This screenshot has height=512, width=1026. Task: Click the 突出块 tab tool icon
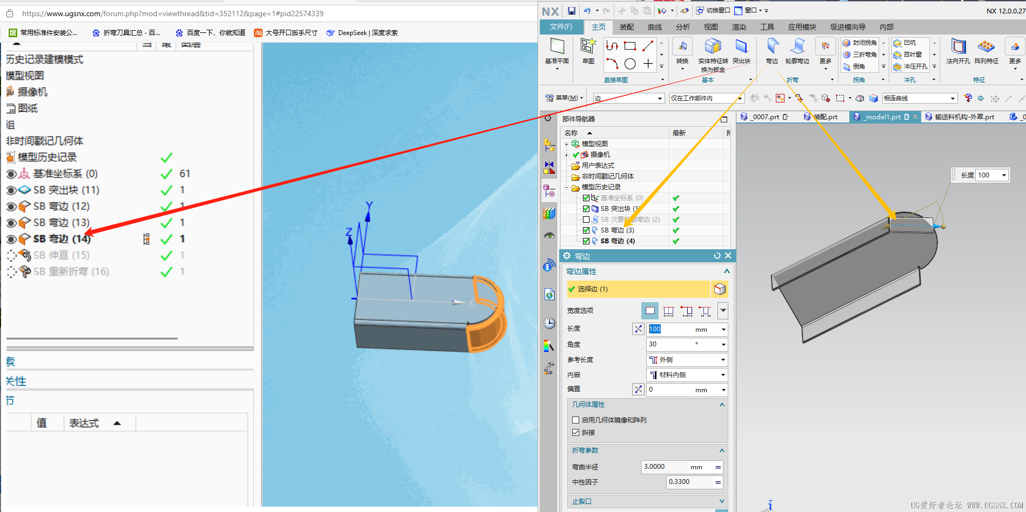741,50
